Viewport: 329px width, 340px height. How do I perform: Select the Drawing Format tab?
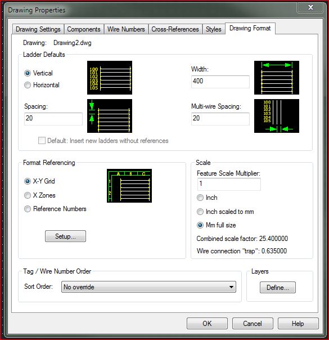tap(250, 28)
